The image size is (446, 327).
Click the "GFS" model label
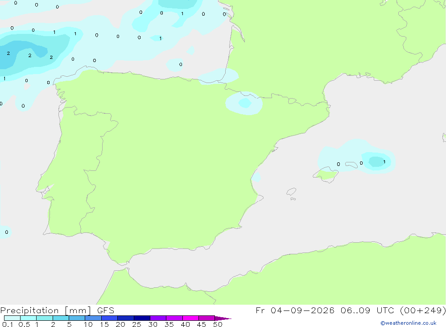[x=106, y=310]
